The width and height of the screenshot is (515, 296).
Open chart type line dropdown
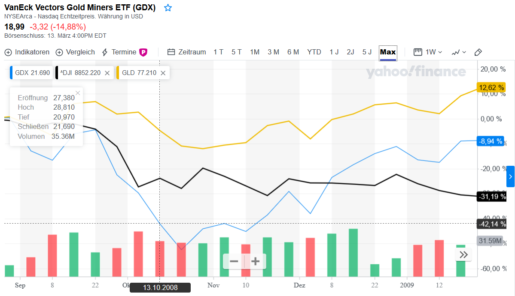pos(459,52)
